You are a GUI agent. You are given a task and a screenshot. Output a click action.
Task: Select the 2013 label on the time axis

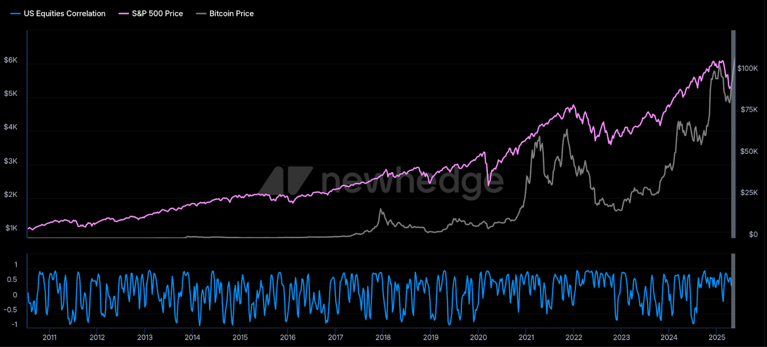click(145, 337)
